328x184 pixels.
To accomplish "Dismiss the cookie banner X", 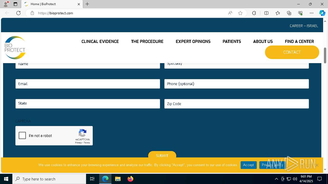I will pos(317,165).
